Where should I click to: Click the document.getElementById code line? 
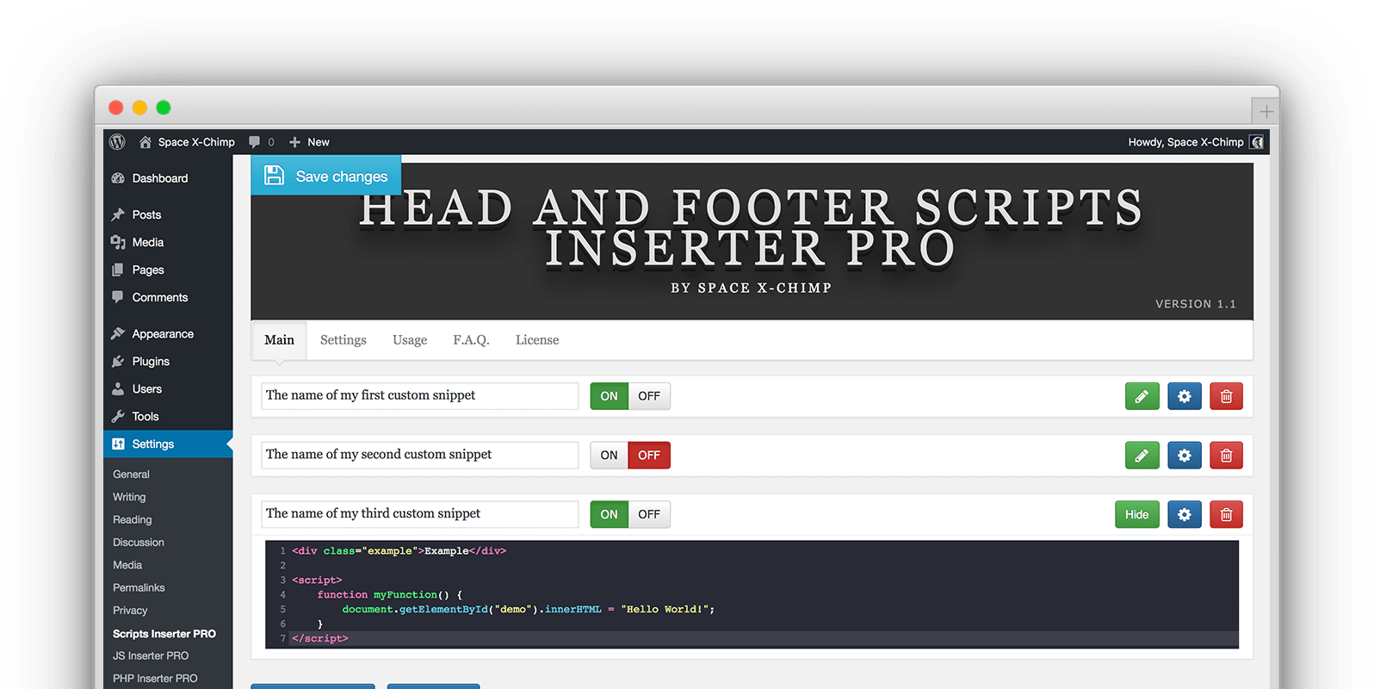(529, 610)
